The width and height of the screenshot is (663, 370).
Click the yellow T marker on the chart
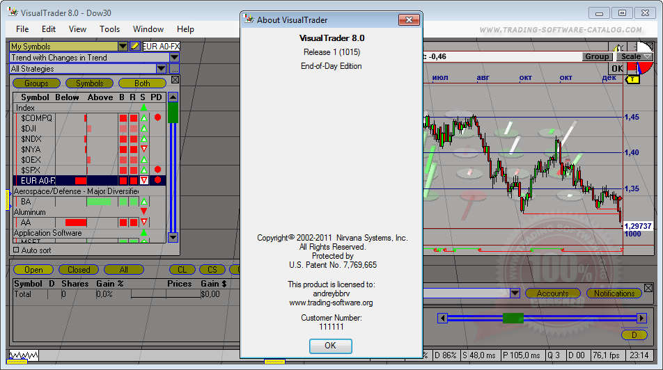coord(632,79)
